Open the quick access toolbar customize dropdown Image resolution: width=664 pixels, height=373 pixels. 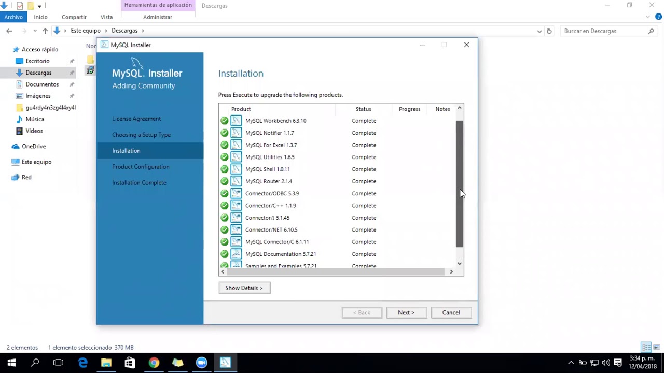[39, 6]
